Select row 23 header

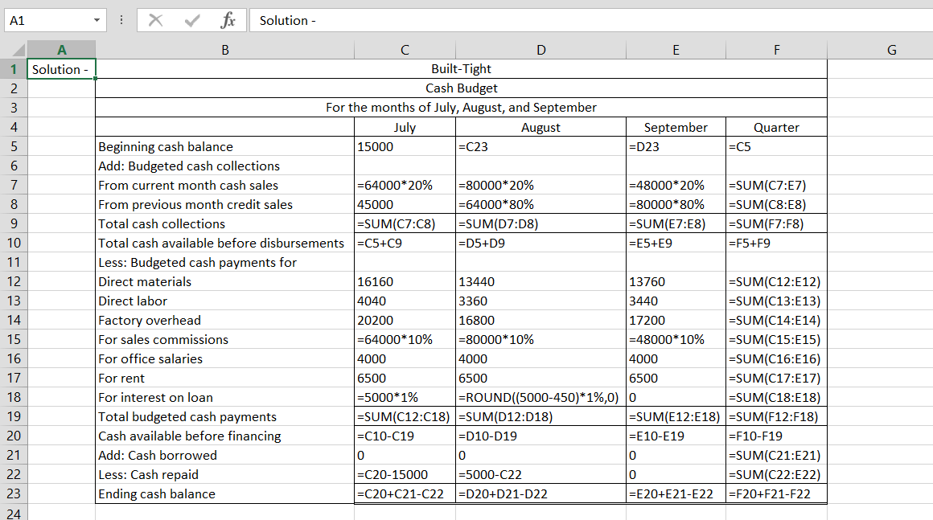(14, 493)
